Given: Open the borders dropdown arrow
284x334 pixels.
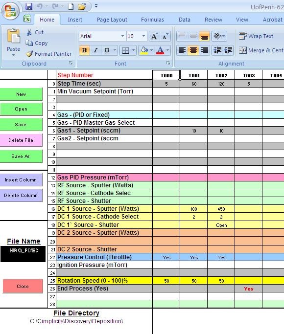Looking at the screenshot, I should (x=133, y=50).
